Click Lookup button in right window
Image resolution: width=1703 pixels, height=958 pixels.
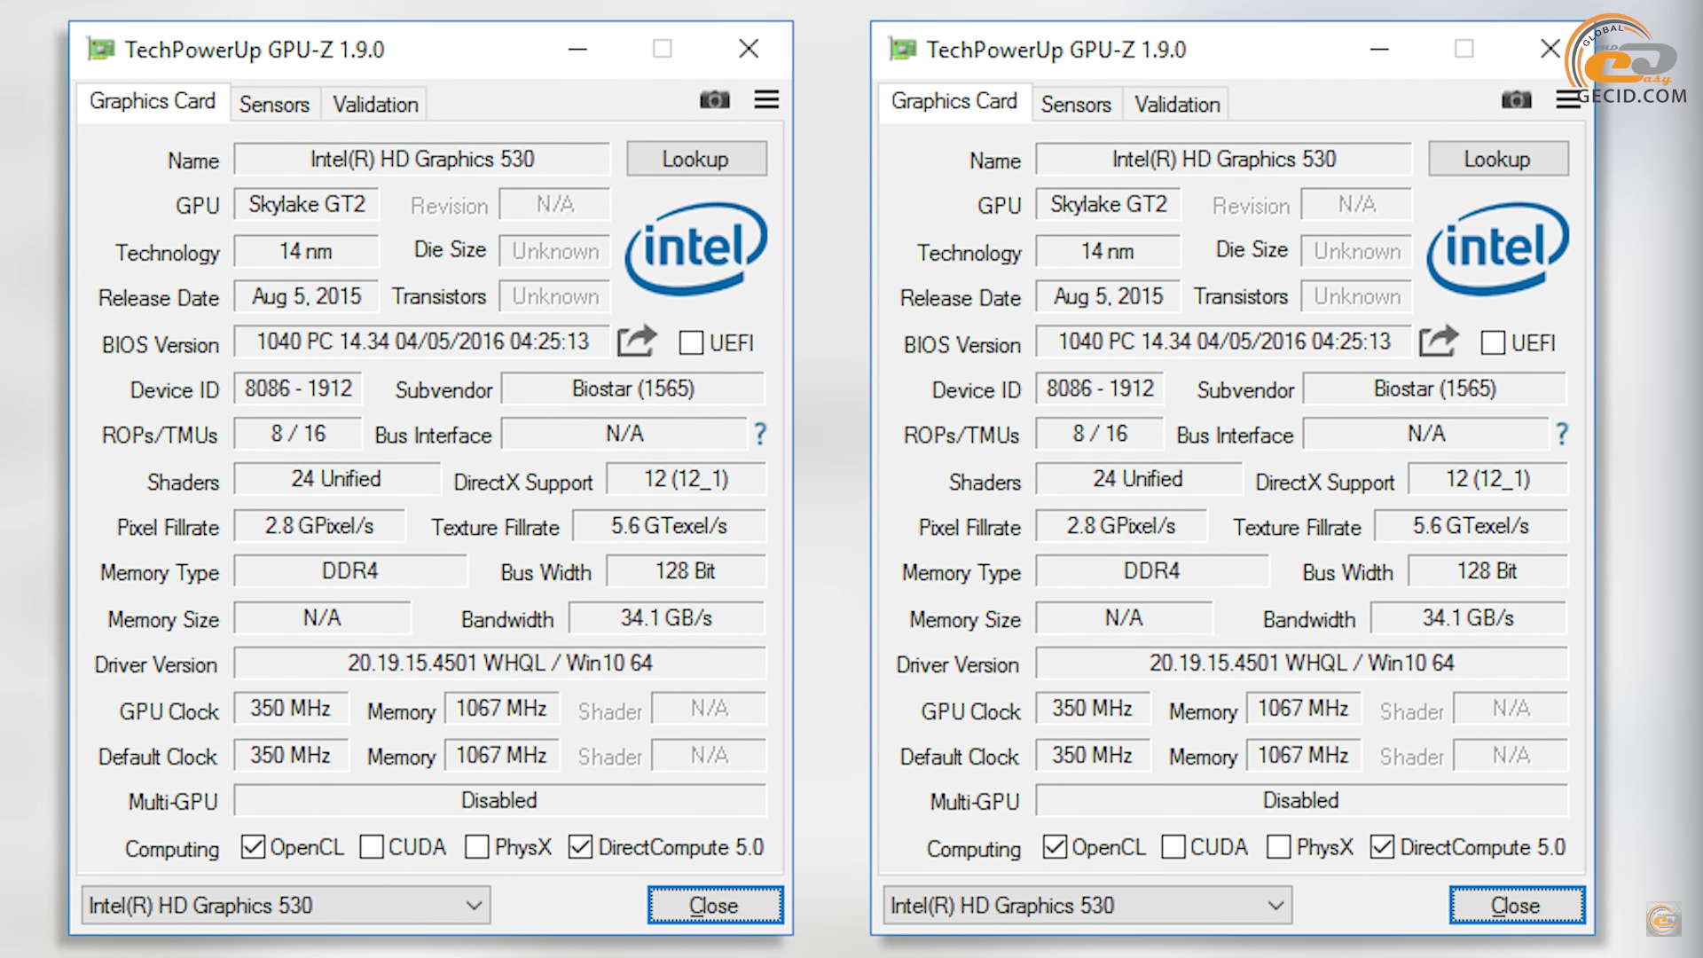coord(1496,159)
